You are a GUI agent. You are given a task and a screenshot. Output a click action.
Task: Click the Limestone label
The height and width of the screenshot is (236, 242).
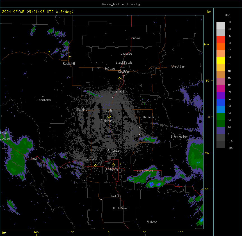click(43, 100)
